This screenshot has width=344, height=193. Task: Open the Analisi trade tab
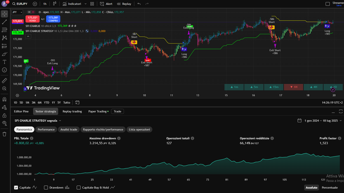69,130
